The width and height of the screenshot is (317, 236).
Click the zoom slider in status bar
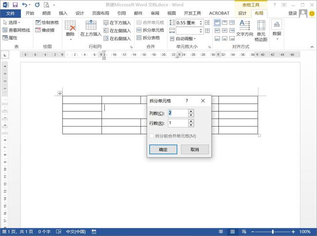coord(273,232)
